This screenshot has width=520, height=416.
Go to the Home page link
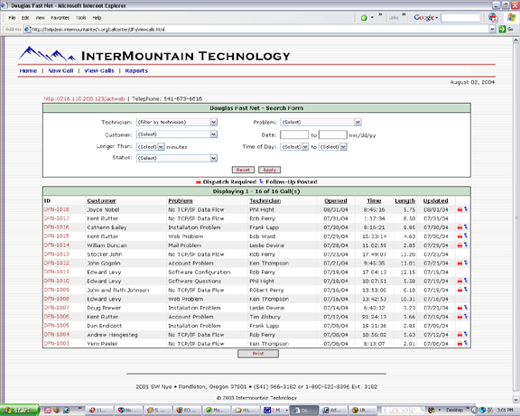point(28,70)
